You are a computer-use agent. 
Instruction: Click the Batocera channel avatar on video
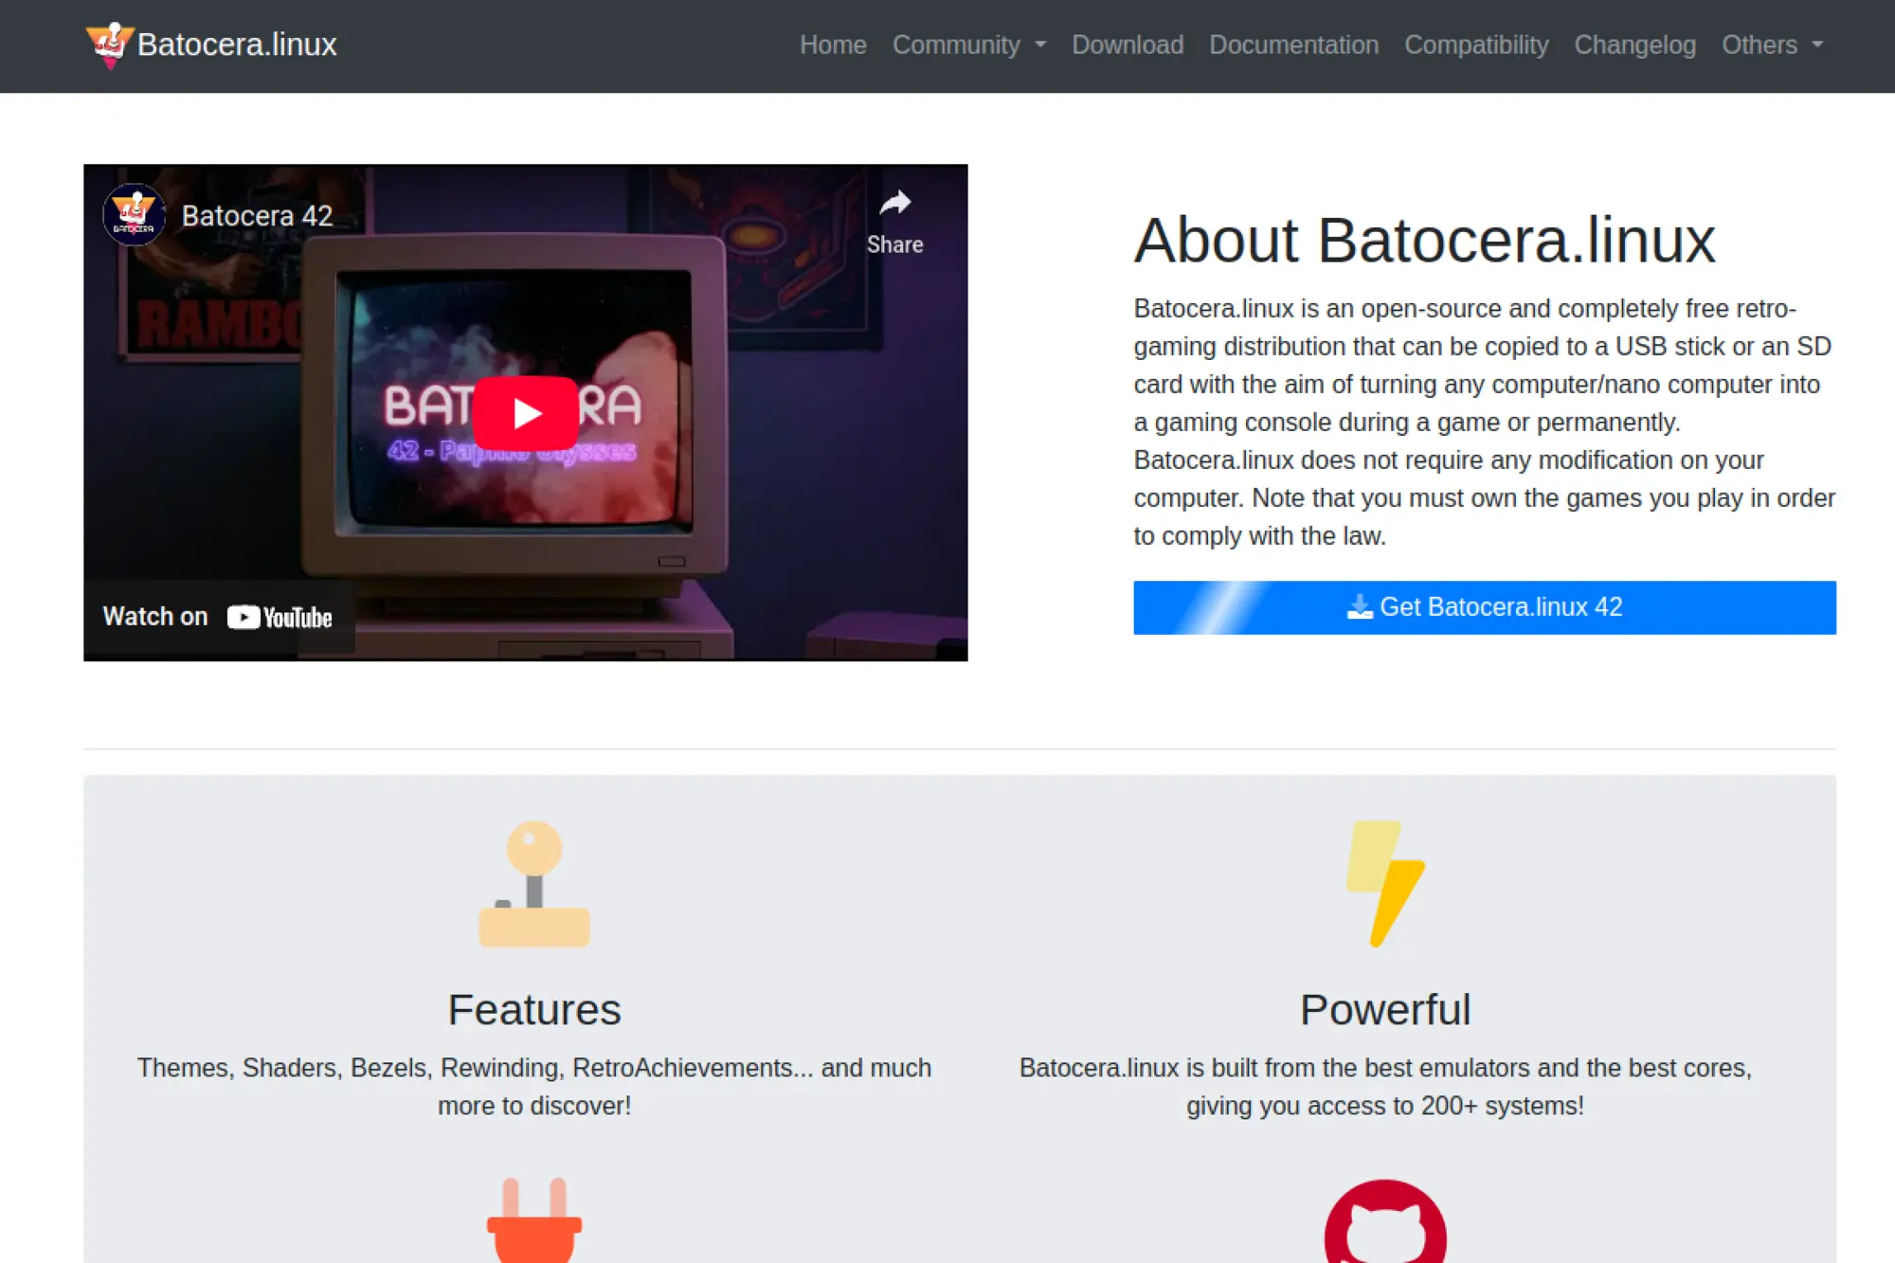point(134,215)
